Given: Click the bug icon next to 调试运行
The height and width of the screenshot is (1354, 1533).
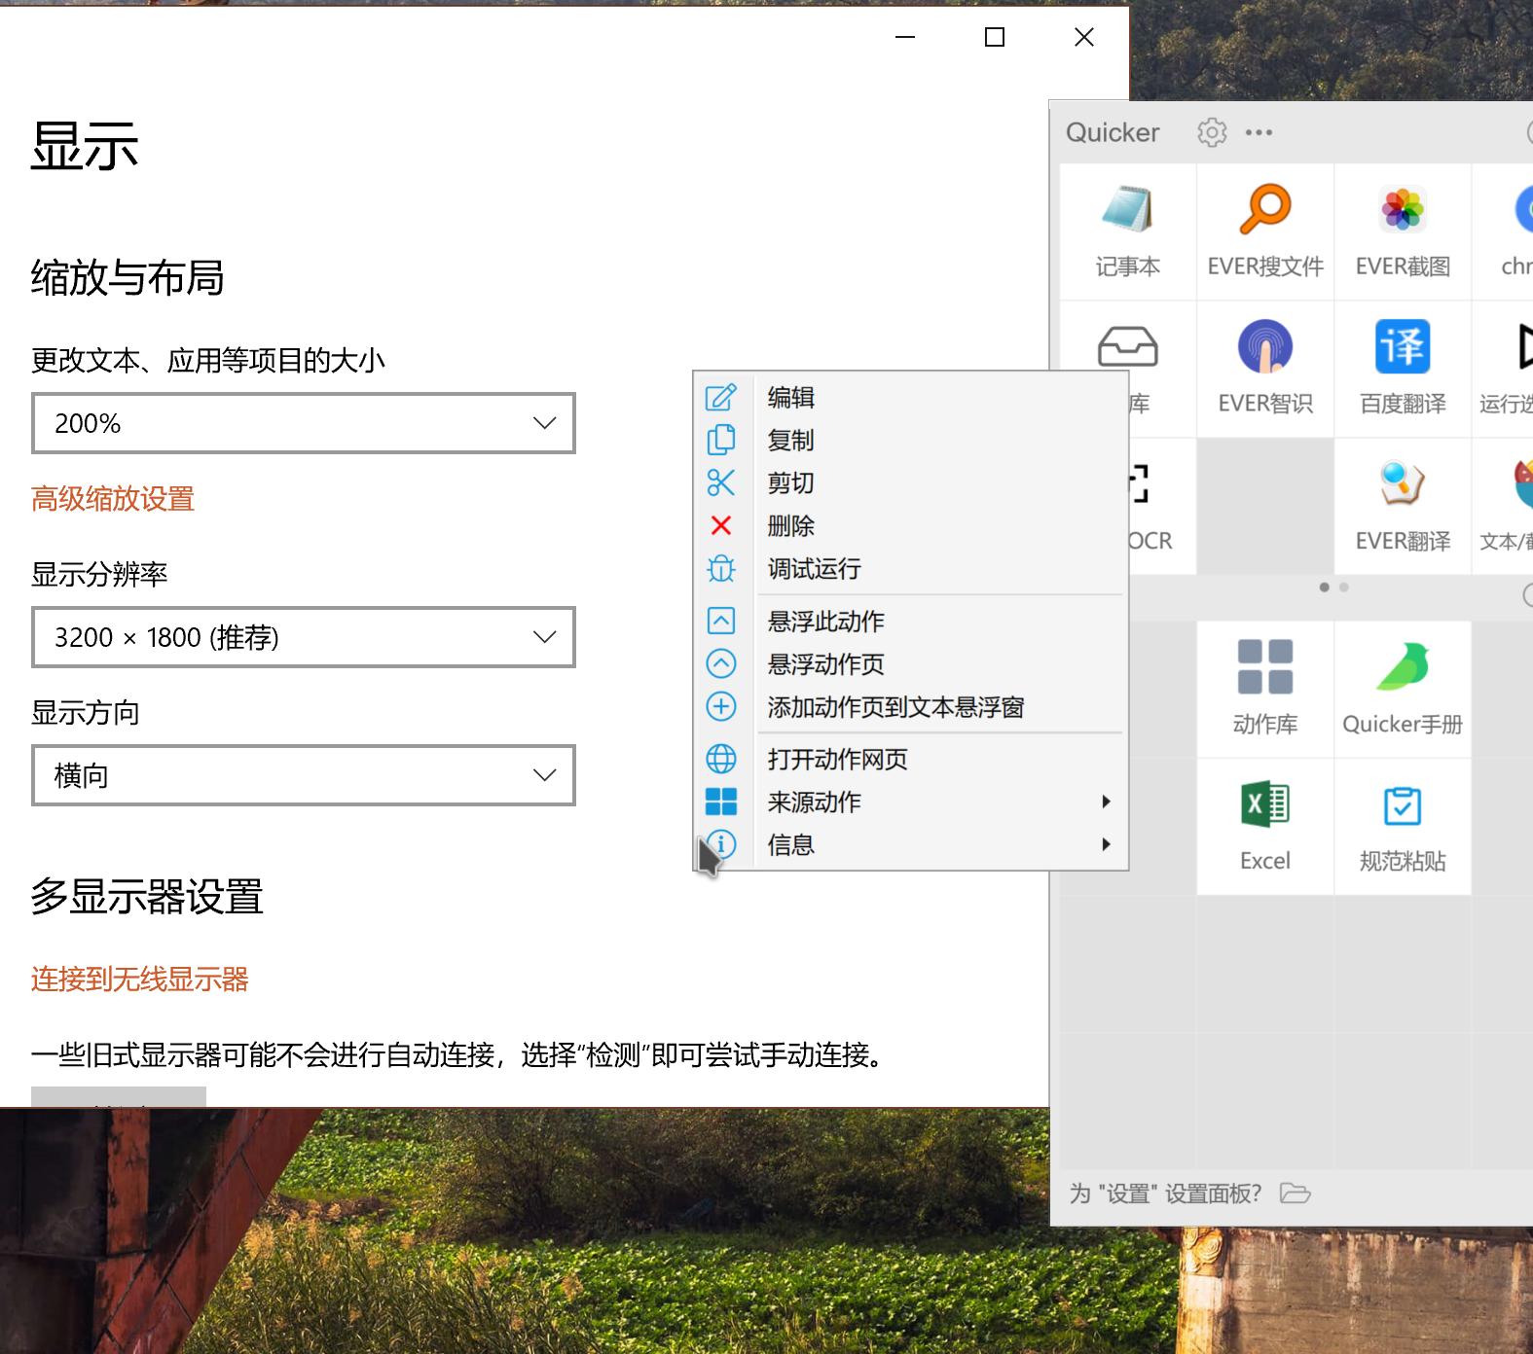Looking at the screenshot, I should (721, 568).
